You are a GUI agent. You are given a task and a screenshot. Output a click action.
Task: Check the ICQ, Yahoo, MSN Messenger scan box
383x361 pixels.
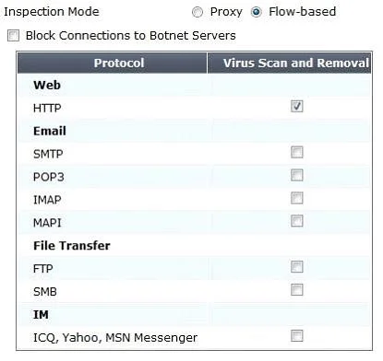click(297, 335)
